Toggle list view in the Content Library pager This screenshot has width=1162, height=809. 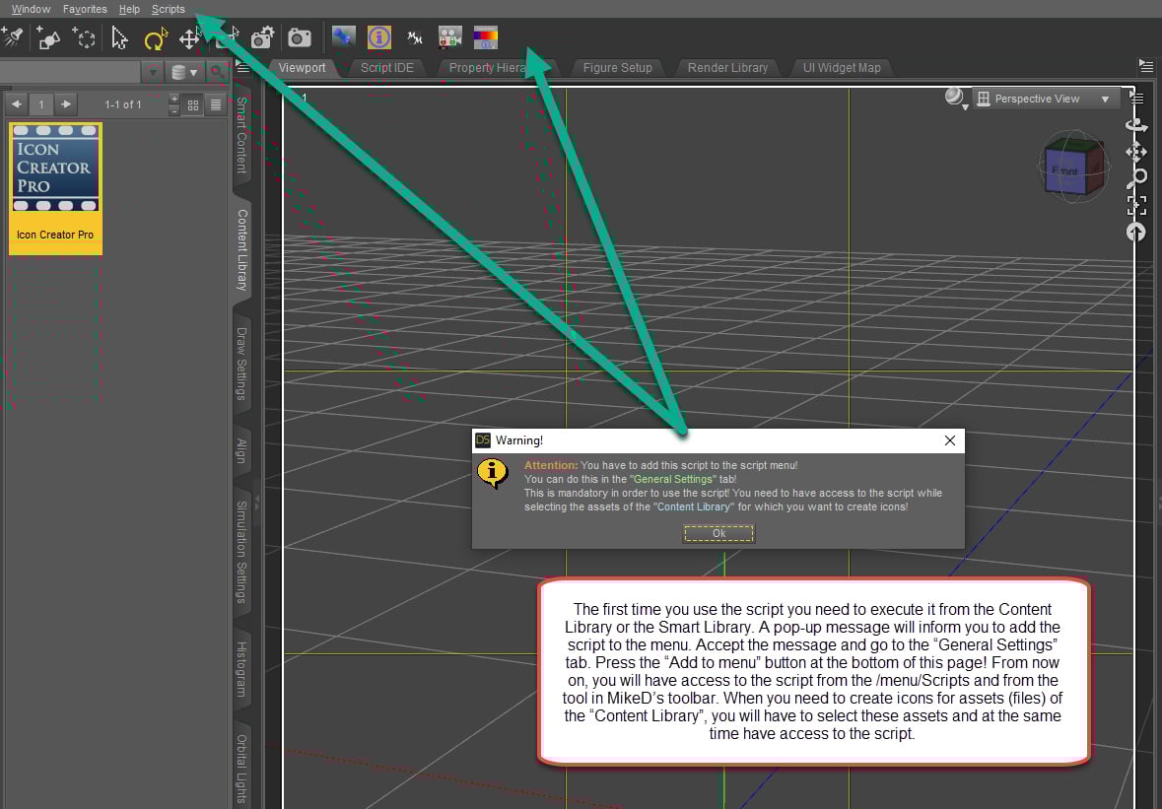215,104
